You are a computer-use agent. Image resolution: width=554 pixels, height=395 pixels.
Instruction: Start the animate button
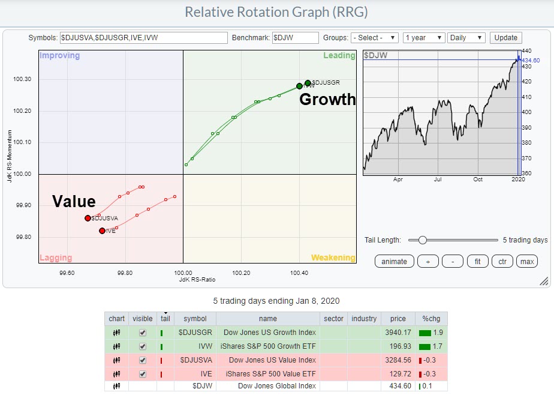pyautogui.click(x=395, y=262)
